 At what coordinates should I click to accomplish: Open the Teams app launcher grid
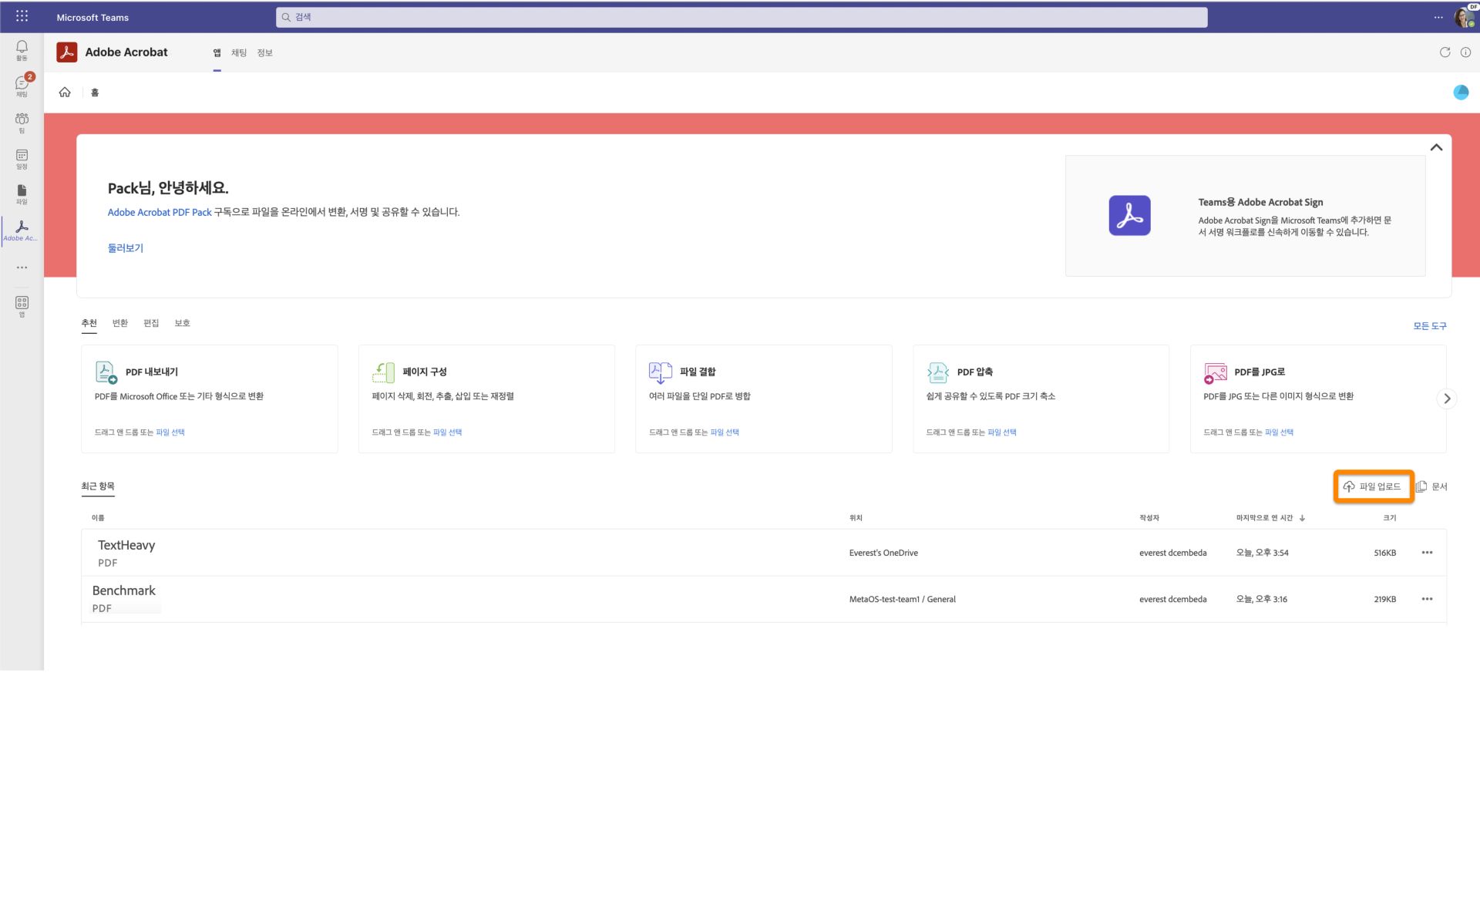tap(22, 16)
